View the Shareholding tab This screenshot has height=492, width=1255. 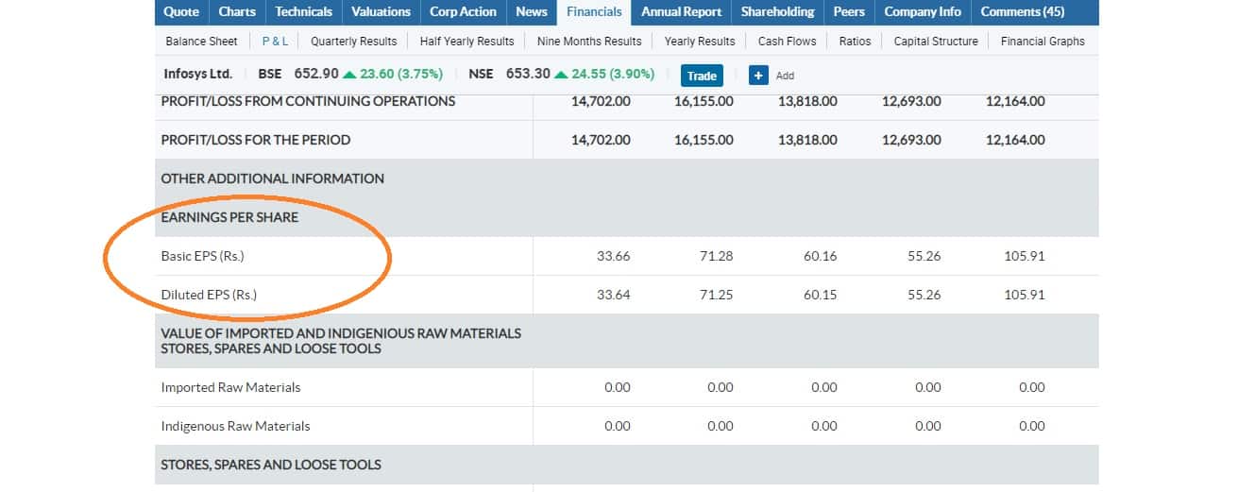(777, 12)
